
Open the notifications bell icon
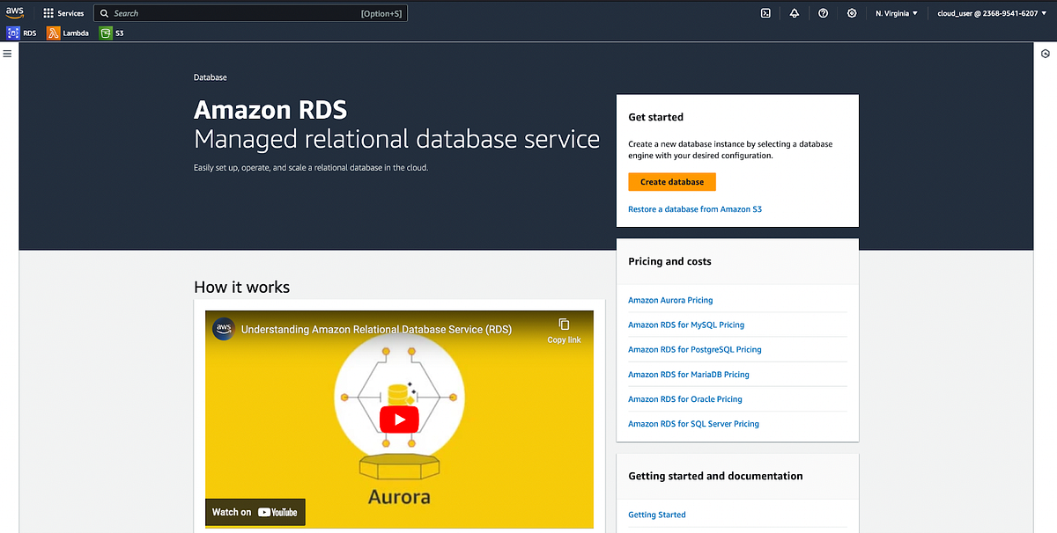794,12
